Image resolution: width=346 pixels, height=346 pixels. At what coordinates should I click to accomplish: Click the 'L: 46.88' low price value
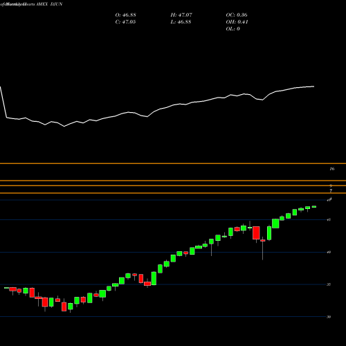pos(181,22)
